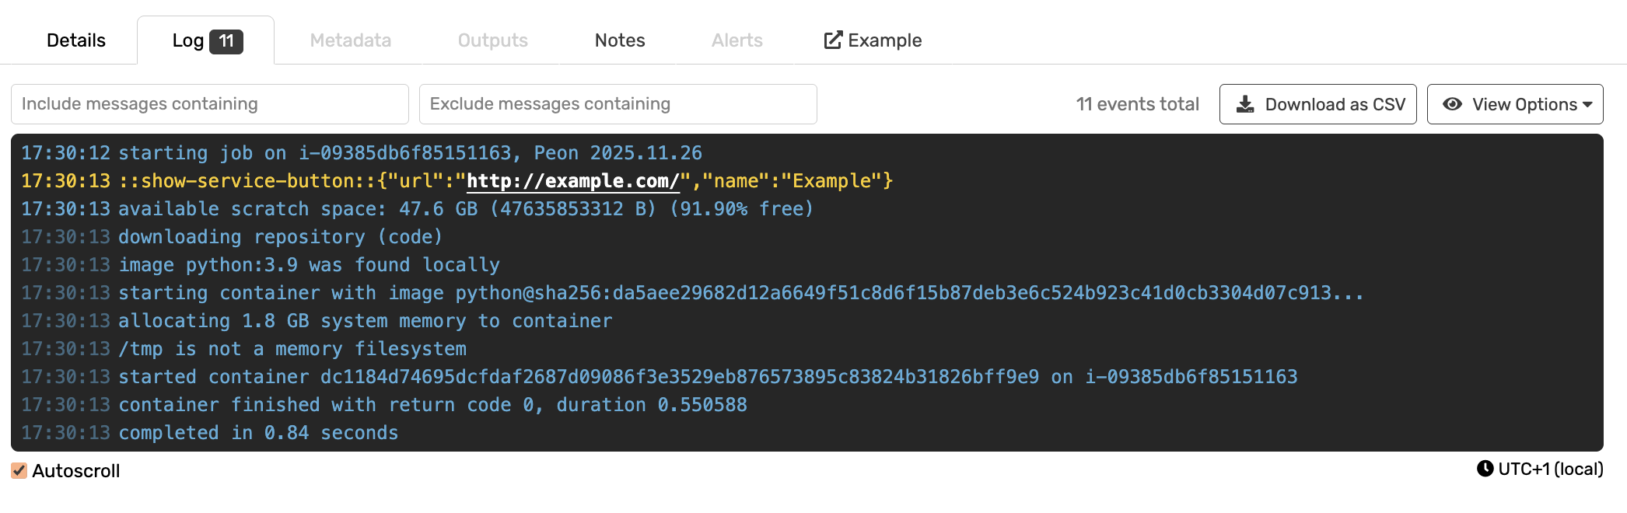
Task: Switch to the Details tab
Action: (x=76, y=40)
